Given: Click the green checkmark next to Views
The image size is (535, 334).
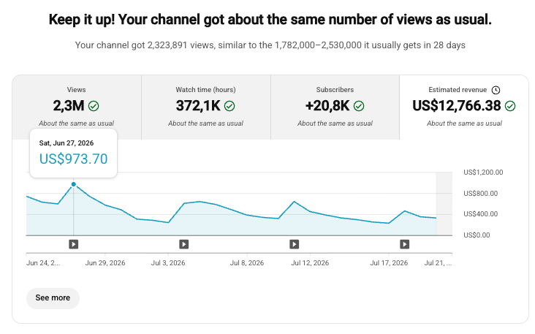Looking at the screenshot, I should 94,106.
